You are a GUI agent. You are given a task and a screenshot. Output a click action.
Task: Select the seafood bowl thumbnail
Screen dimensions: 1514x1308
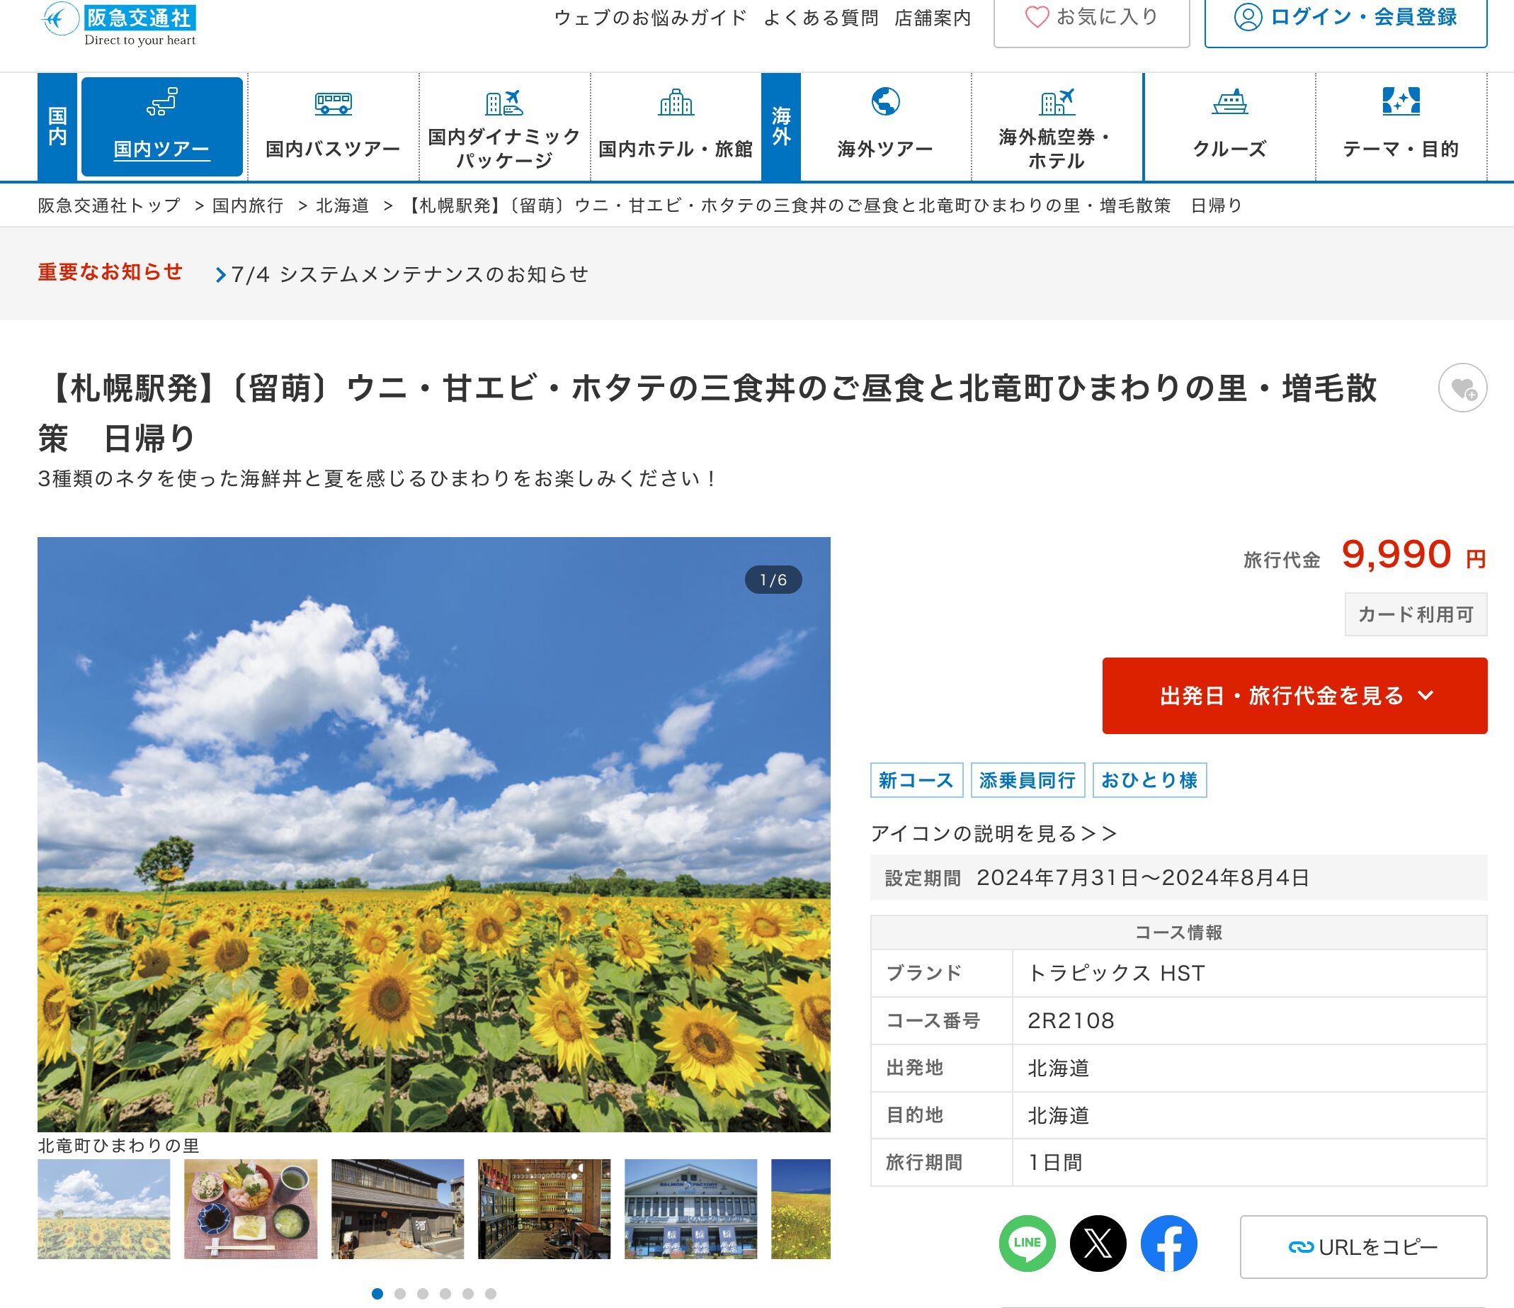click(251, 1208)
